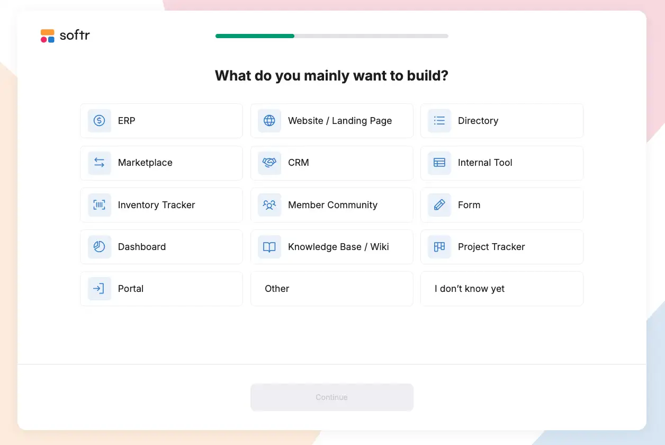Viewport: 665px width, 445px height.
Task: Select the Dashboard label
Action: pos(142,247)
